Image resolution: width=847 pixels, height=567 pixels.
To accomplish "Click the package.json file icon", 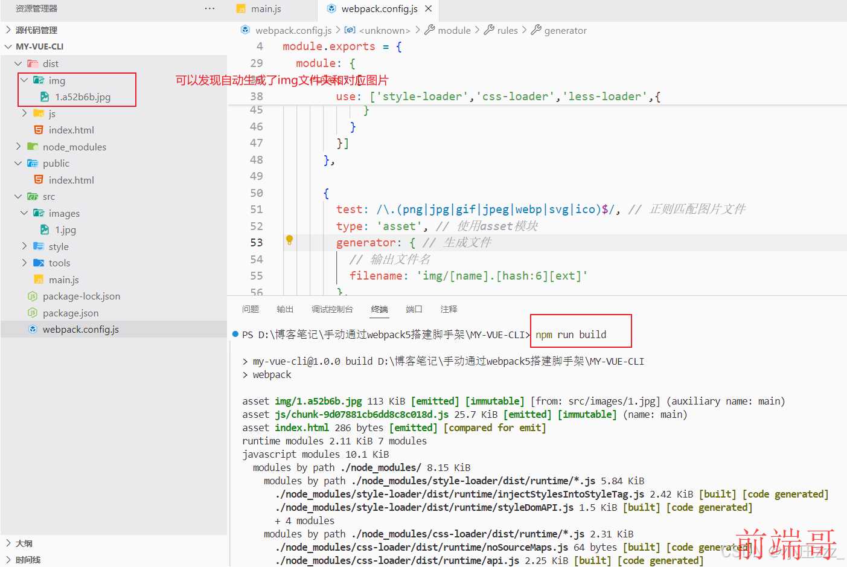I will pos(33,313).
